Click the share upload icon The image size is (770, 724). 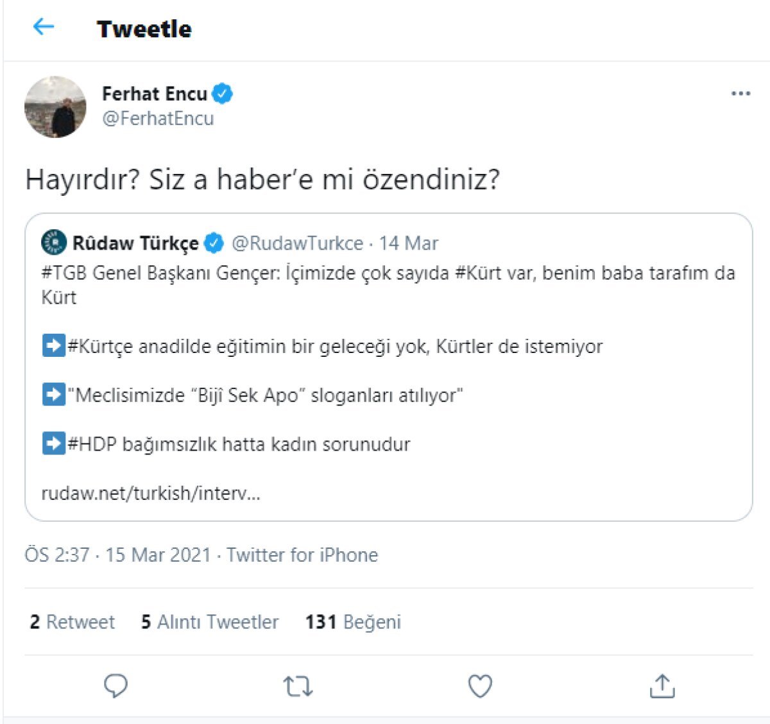point(662,686)
